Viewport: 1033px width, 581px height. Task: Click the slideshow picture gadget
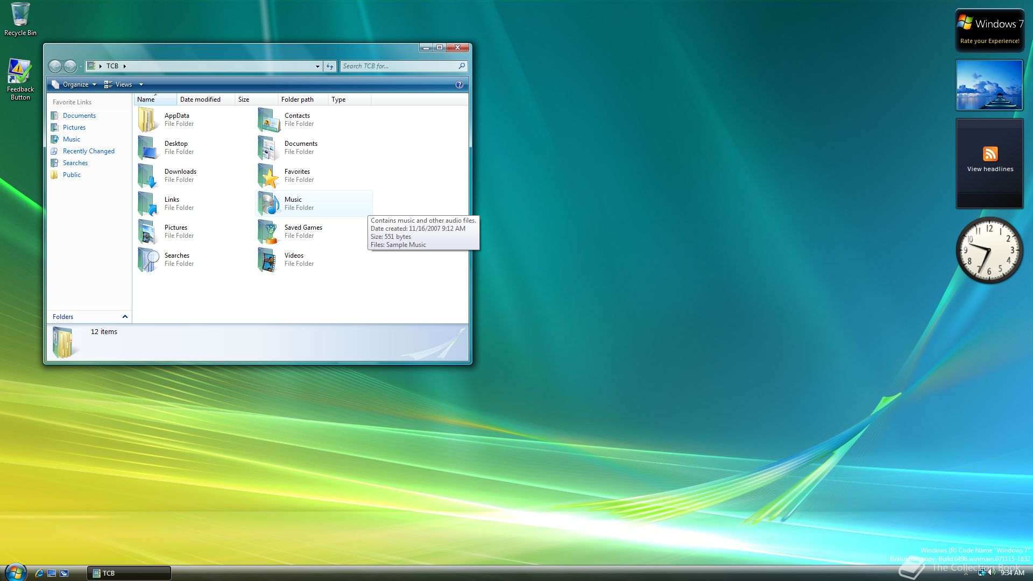(989, 85)
